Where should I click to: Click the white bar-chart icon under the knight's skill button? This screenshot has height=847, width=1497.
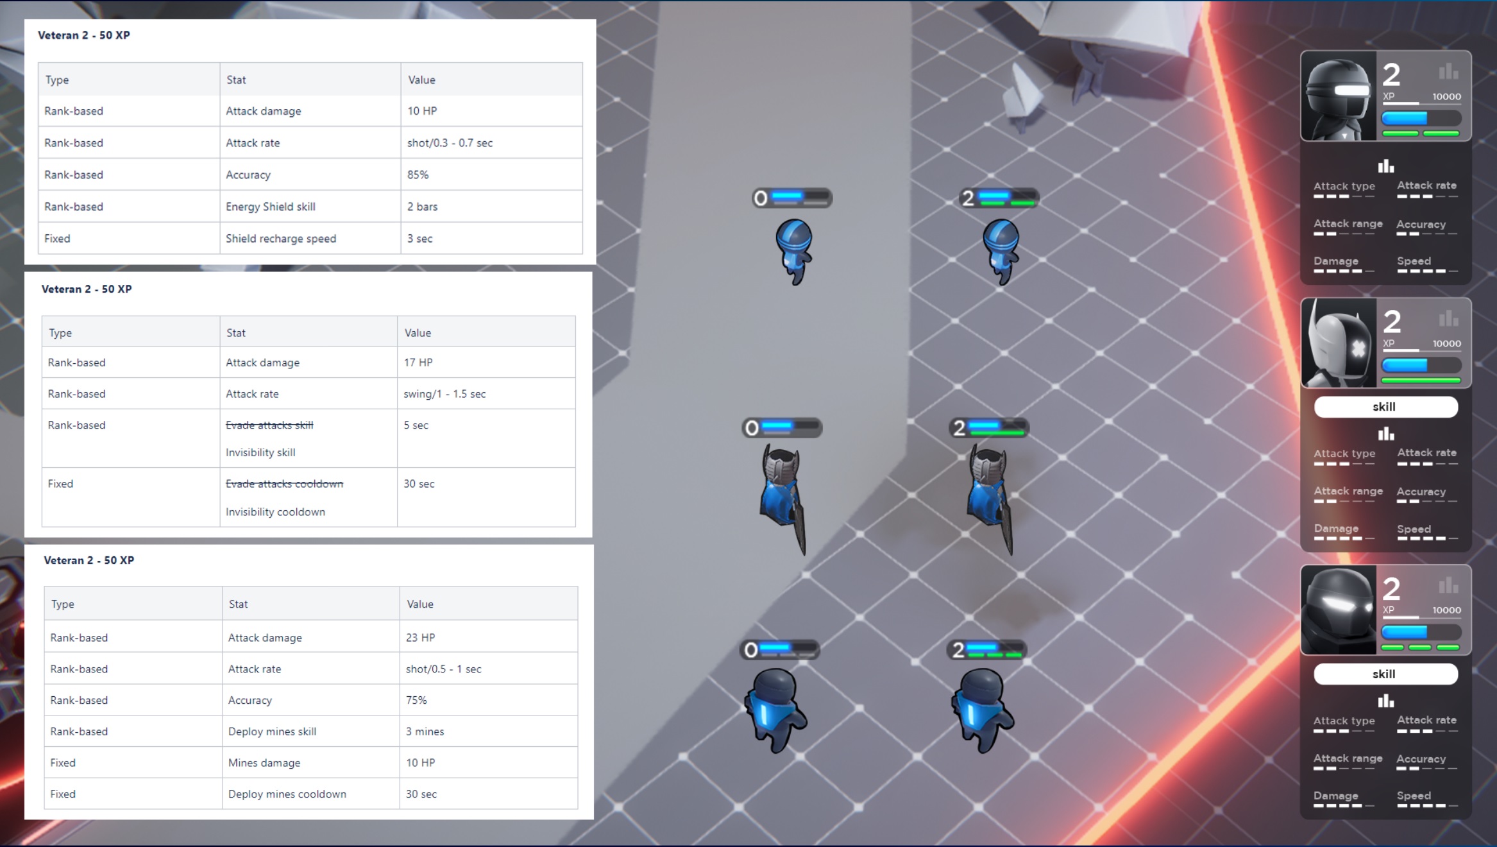click(1385, 434)
